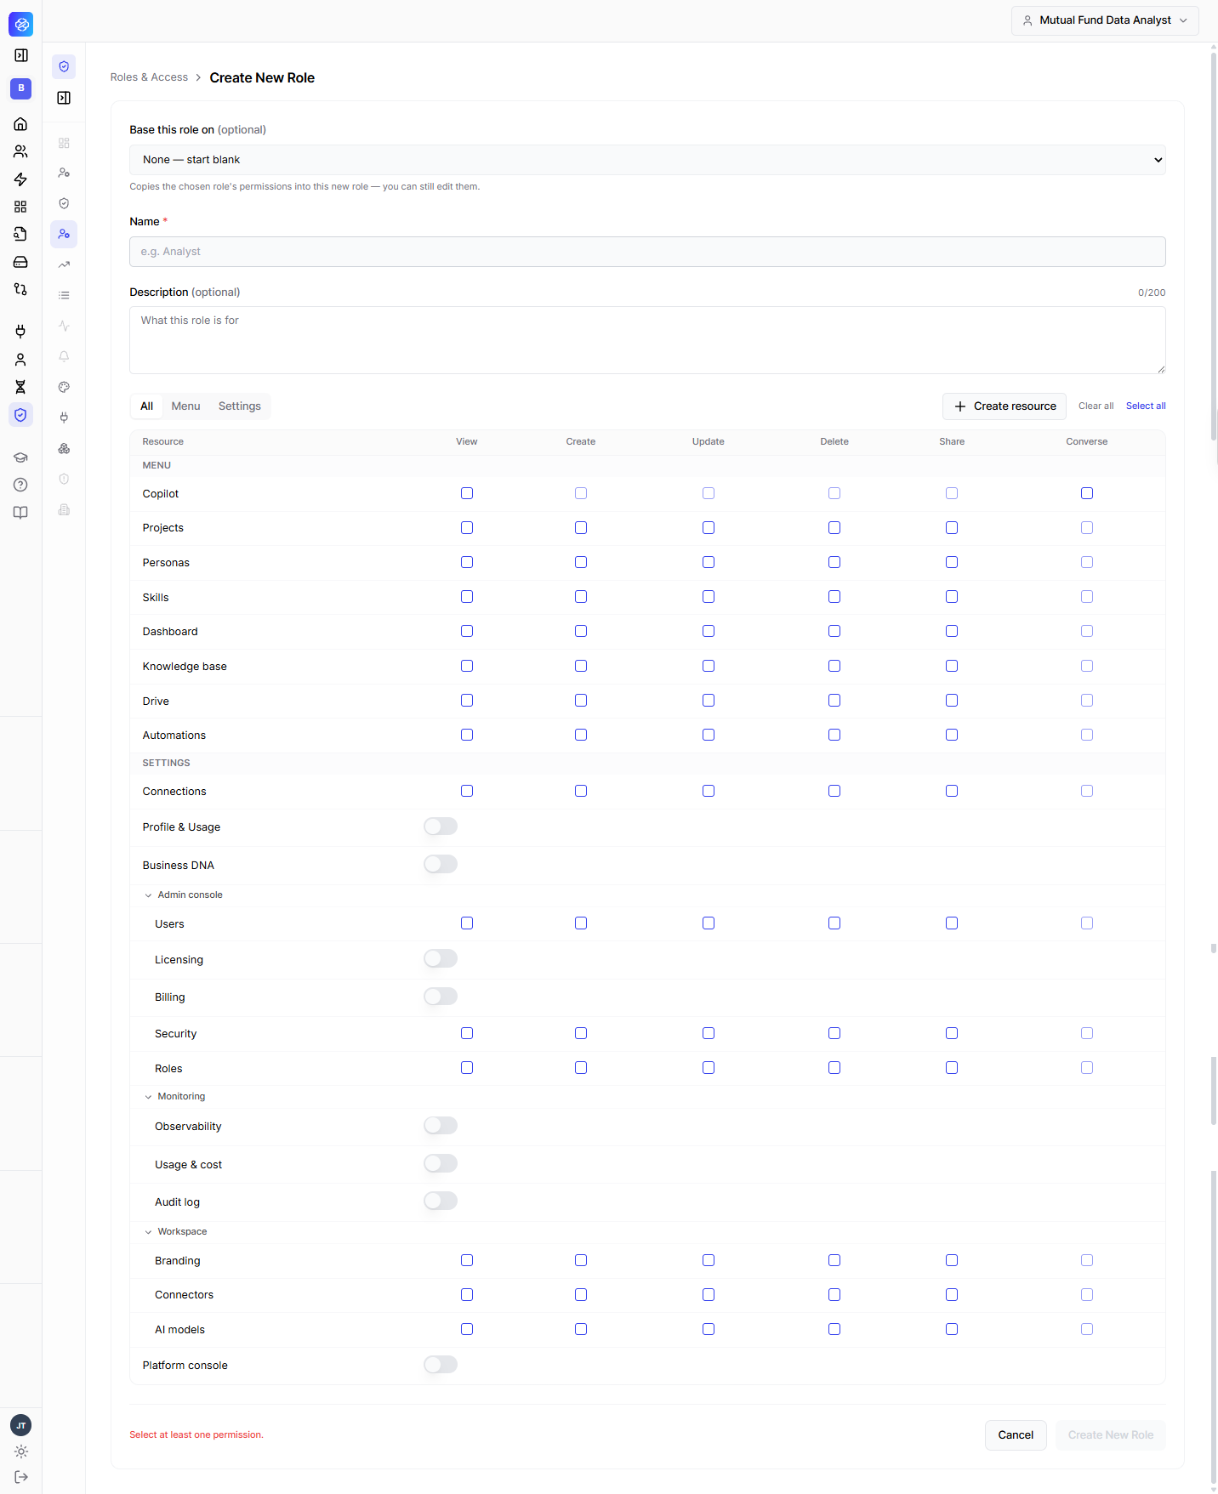Check Create permission for AI models
The width and height of the screenshot is (1218, 1494).
[x=581, y=1329]
